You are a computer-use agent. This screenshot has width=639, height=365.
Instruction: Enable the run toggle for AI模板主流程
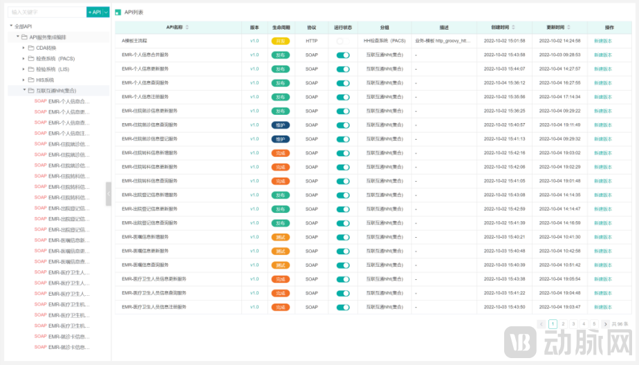[340, 41]
